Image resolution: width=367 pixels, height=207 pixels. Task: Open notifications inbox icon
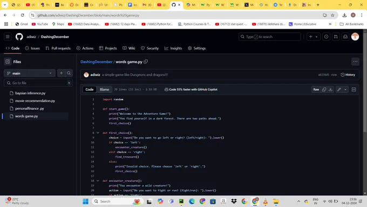click(345, 37)
